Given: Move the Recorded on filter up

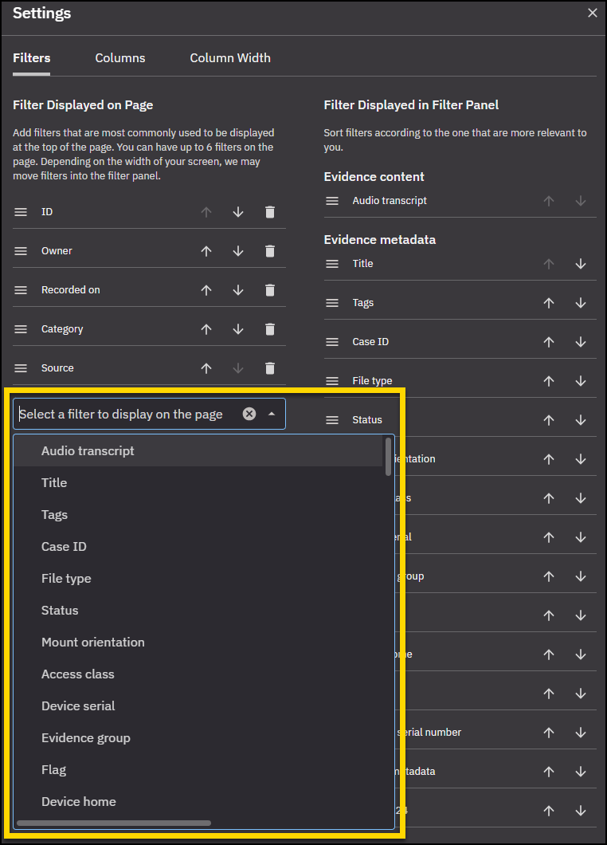Looking at the screenshot, I should [206, 289].
